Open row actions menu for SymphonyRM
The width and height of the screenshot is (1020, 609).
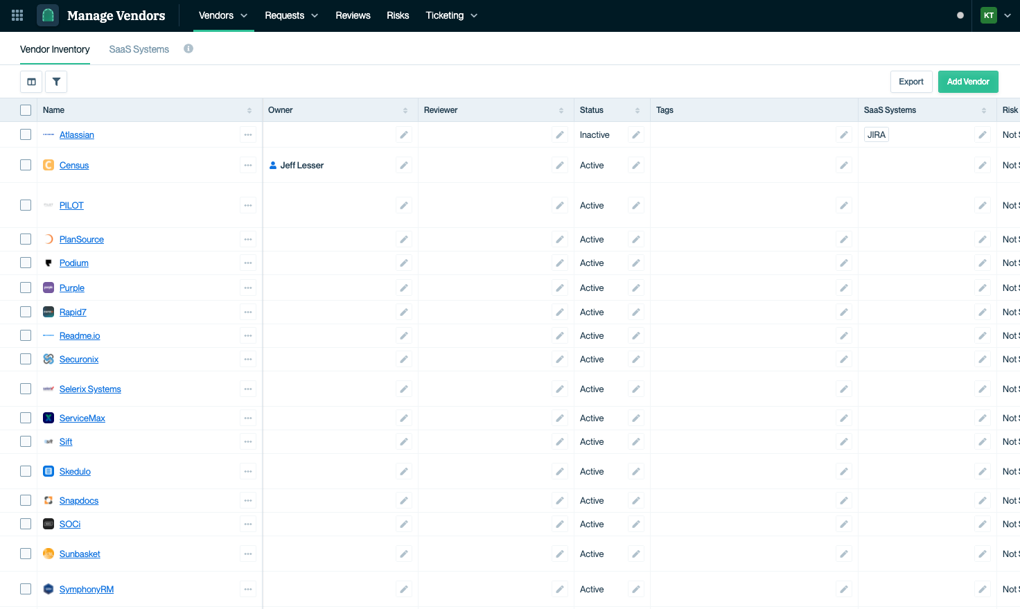[248, 589]
